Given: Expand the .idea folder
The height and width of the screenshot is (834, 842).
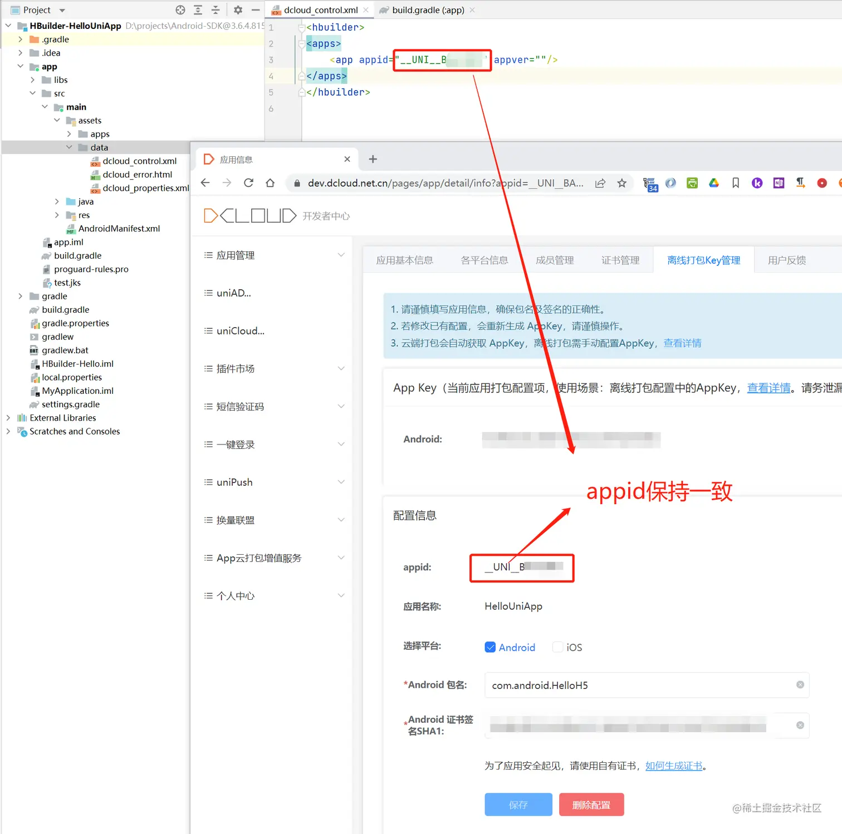Looking at the screenshot, I should [21, 53].
